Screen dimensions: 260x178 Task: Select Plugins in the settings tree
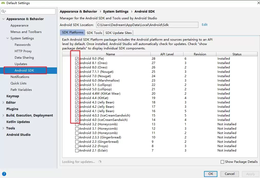click(12, 109)
